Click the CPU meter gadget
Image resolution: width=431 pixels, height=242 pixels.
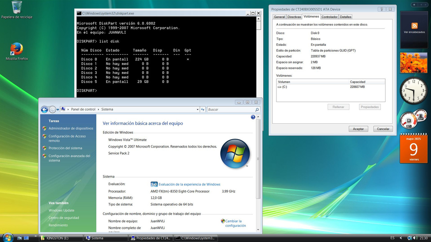coord(413,119)
